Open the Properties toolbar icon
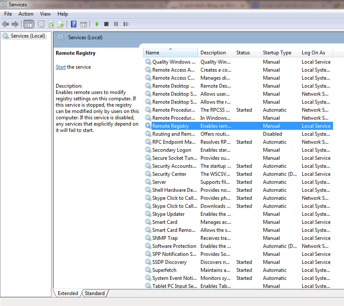344x306 pixels. [x=41, y=24]
